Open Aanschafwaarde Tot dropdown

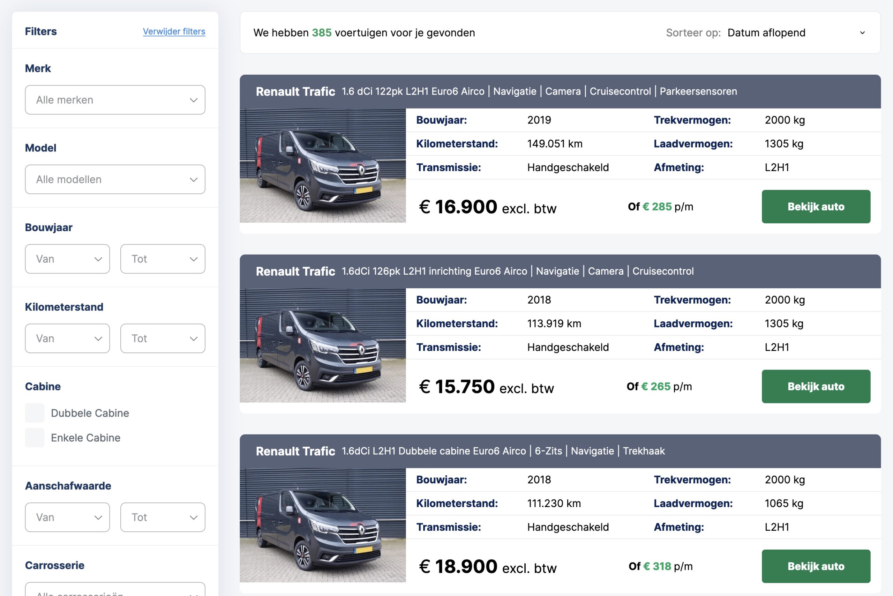click(x=163, y=517)
